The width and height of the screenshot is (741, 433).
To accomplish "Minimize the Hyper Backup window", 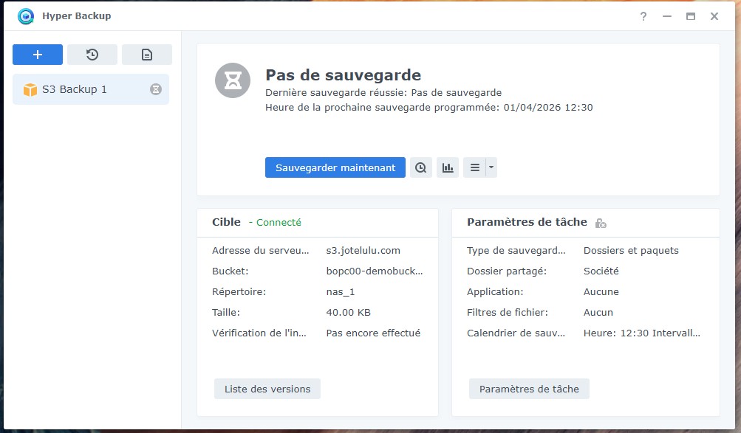I will tap(667, 16).
